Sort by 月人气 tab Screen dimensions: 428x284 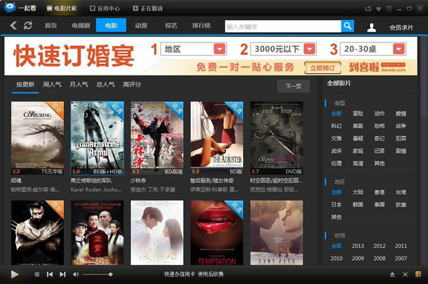(79, 84)
